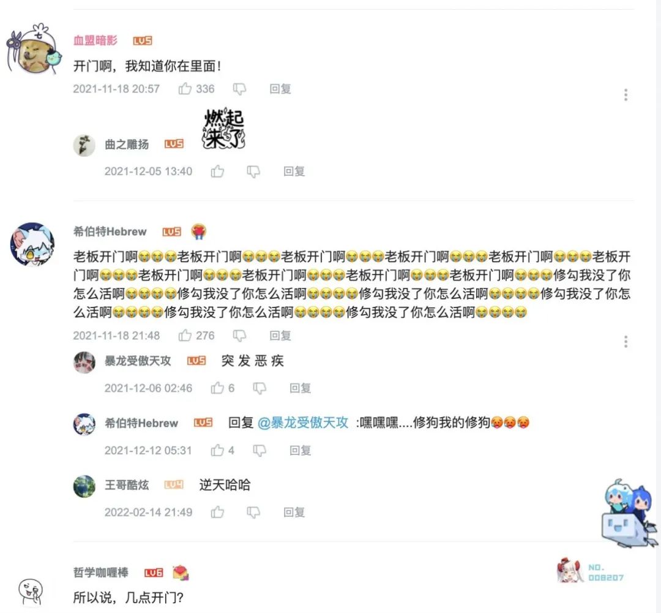Open username 哲学咖喱棒's profile
The width and height of the screenshot is (661, 613).
click(101, 572)
